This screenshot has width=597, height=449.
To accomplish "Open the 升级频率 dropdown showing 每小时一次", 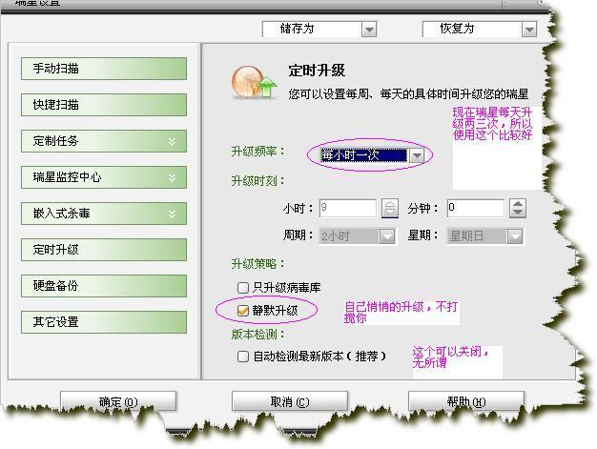I will pyautogui.click(x=418, y=155).
